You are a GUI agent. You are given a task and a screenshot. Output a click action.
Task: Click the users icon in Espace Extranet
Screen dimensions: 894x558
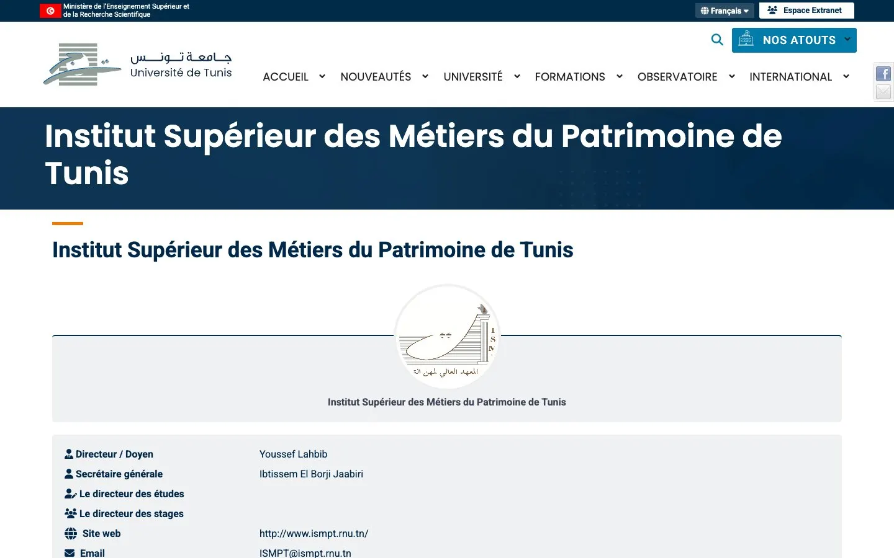[772, 10]
